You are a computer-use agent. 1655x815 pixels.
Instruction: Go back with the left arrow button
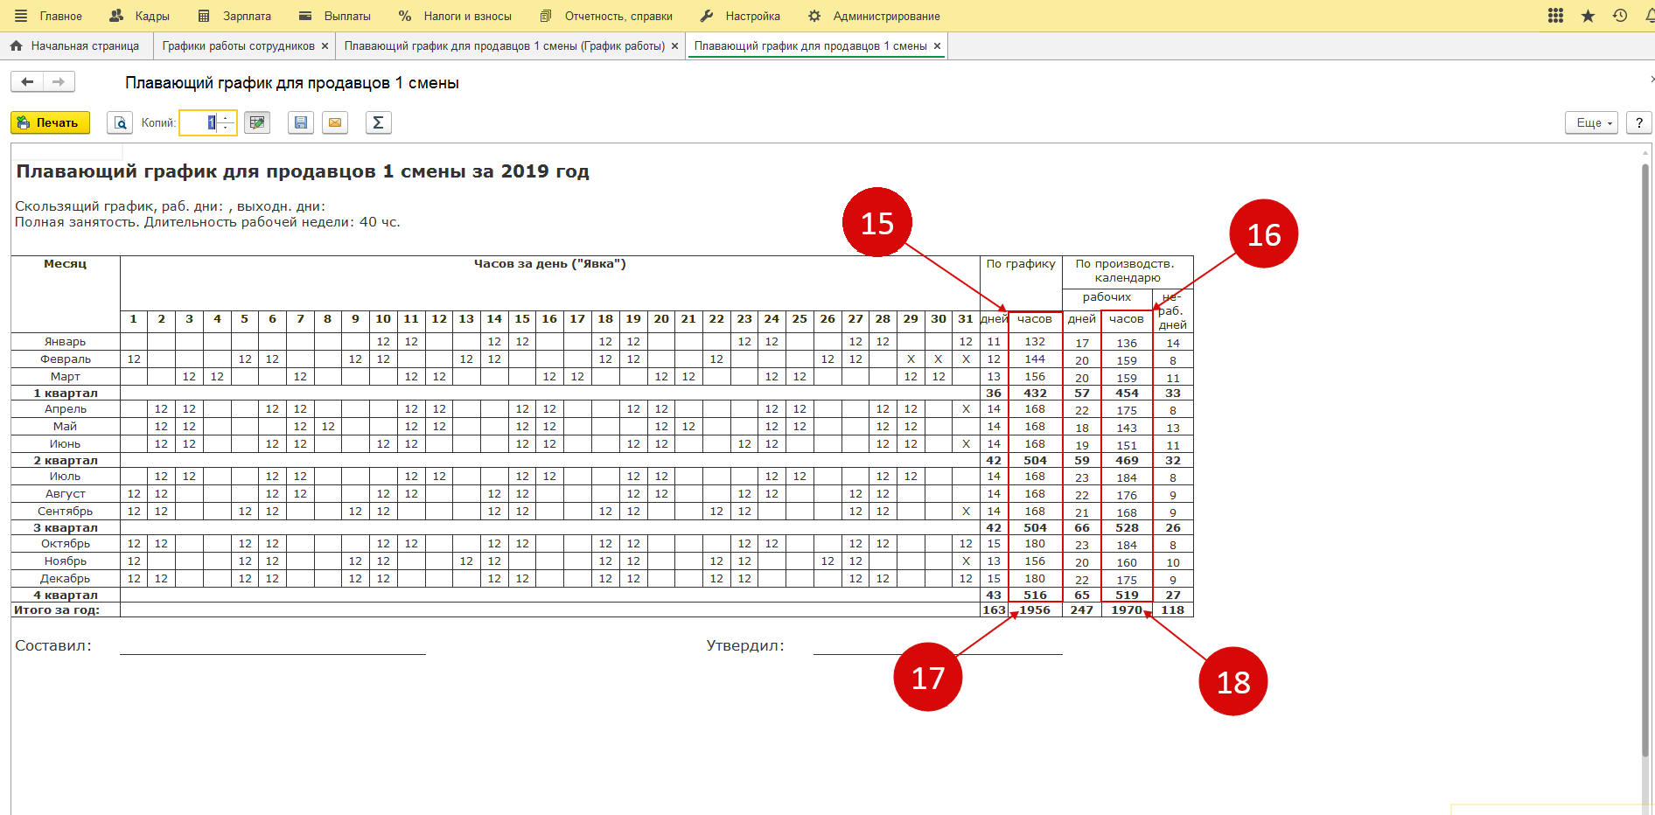point(27,81)
